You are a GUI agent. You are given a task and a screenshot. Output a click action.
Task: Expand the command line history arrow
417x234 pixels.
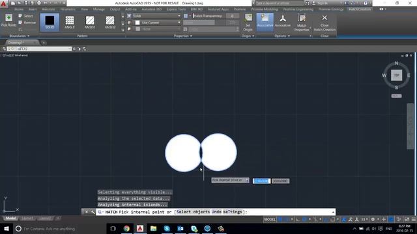click(333, 212)
